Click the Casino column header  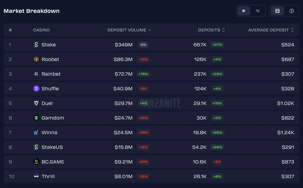coord(41,30)
